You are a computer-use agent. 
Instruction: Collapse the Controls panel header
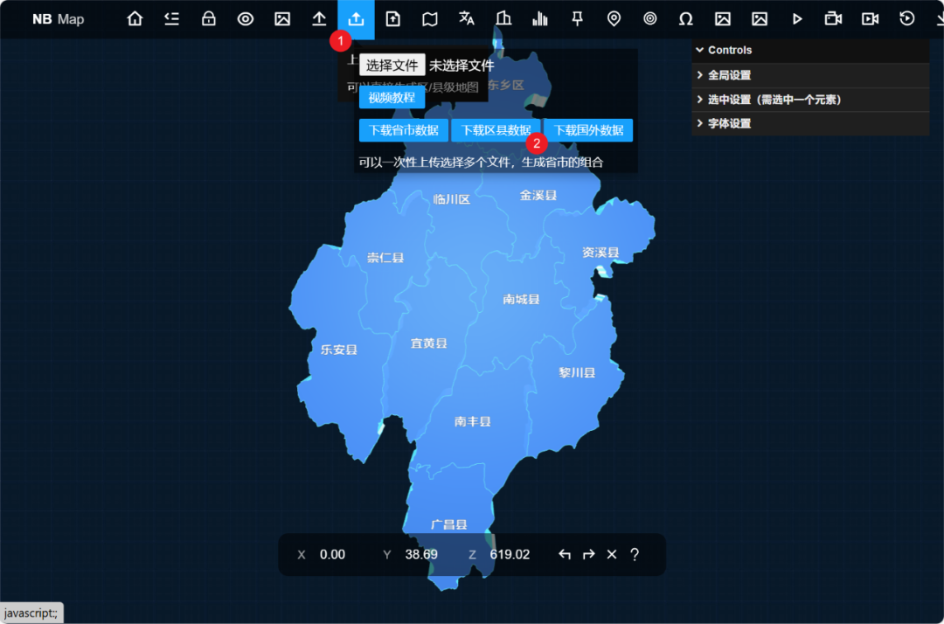coord(810,50)
